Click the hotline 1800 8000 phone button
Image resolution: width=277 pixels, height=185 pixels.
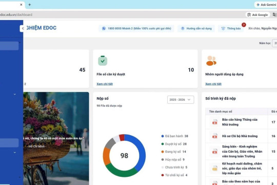136,28
